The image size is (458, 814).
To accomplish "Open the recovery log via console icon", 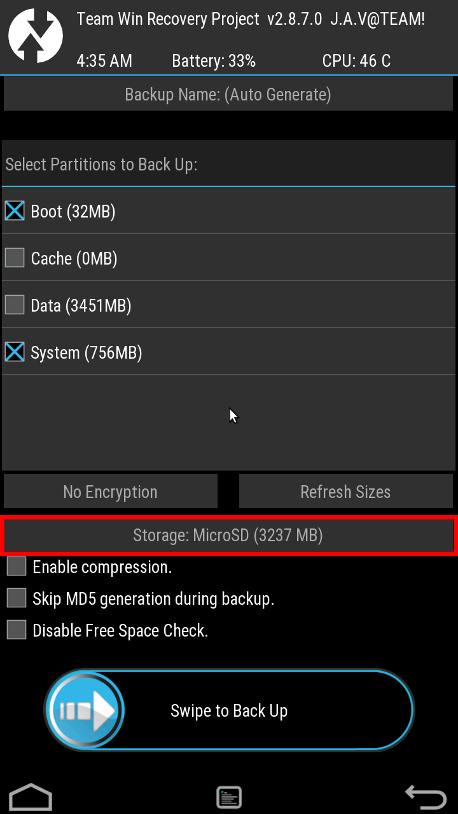I will (x=229, y=796).
